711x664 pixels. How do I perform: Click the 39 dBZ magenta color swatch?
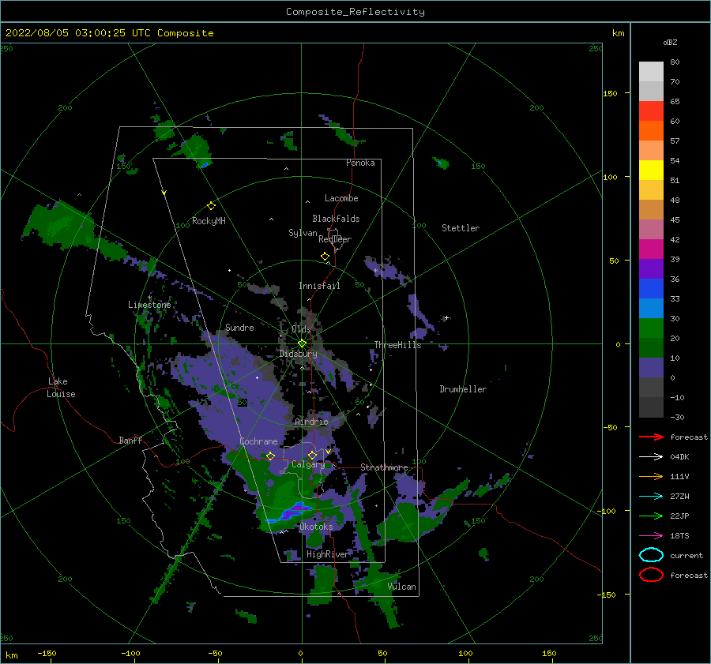coord(651,249)
